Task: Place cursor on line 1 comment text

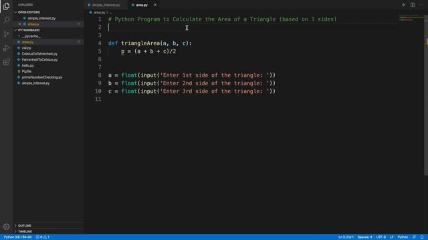Action: pyautogui.click(x=222, y=19)
